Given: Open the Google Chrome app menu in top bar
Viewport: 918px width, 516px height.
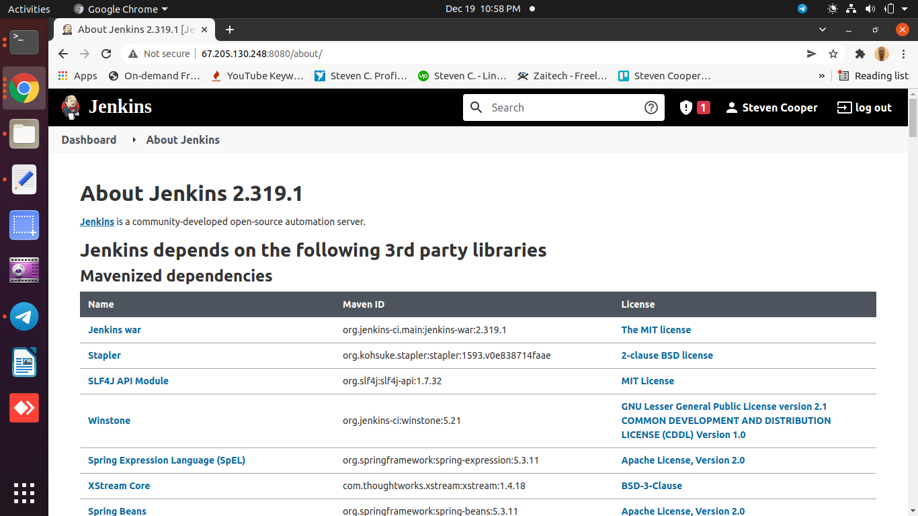Looking at the screenshot, I should (120, 9).
